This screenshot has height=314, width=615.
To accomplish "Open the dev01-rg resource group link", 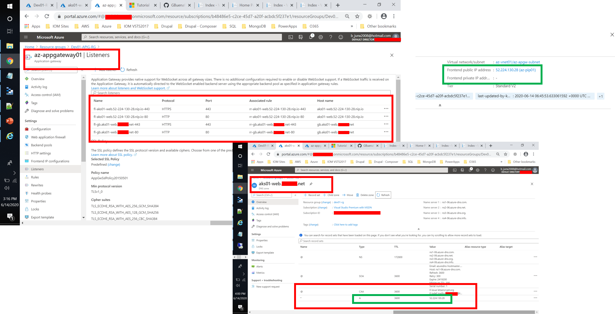I will [339, 202].
